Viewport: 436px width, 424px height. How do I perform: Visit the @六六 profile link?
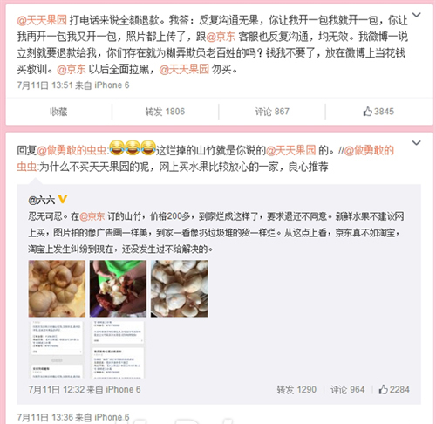tap(42, 200)
